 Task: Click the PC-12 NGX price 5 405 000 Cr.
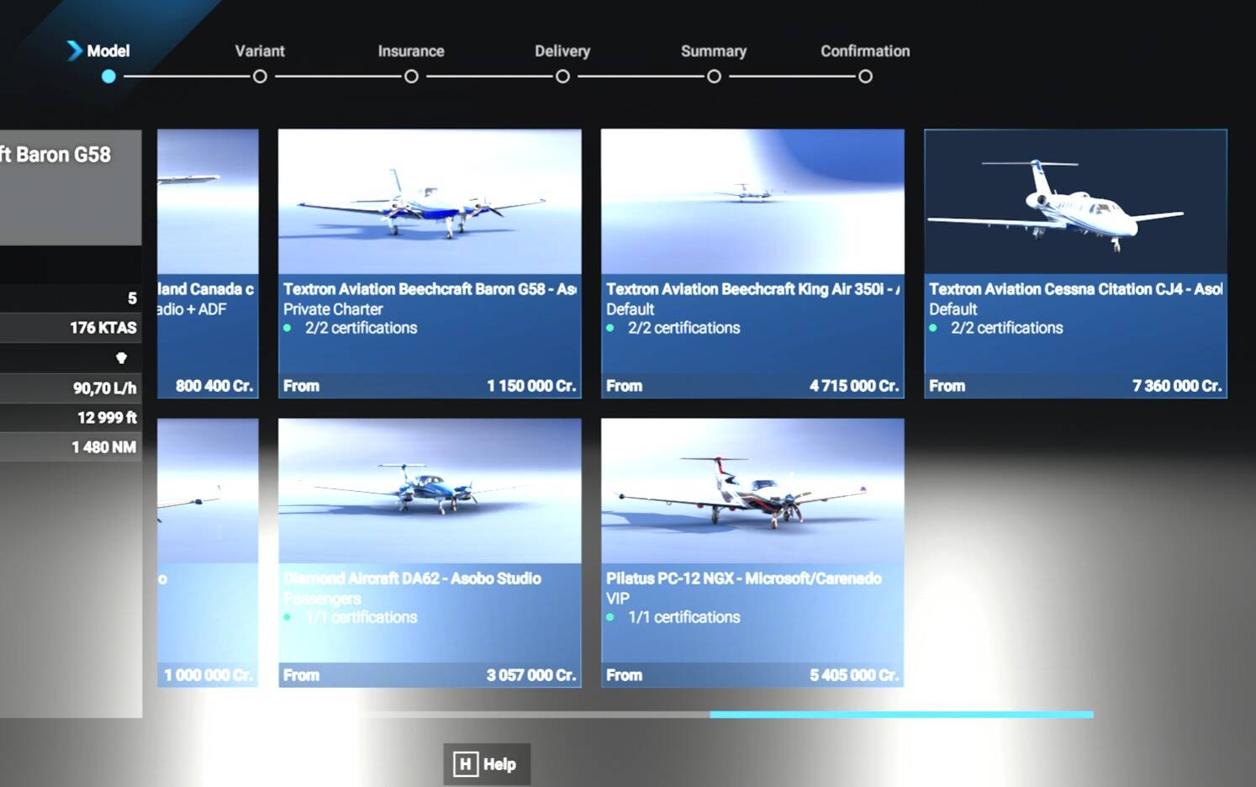pyautogui.click(x=854, y=675)
